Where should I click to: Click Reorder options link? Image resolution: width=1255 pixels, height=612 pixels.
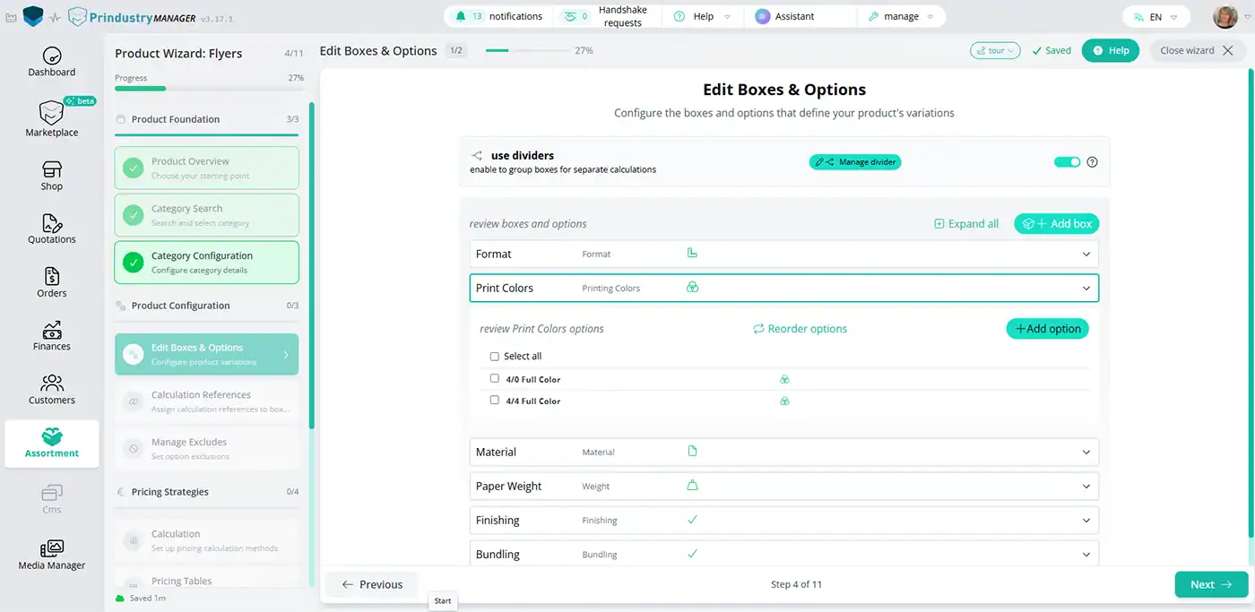click(800, 329)
